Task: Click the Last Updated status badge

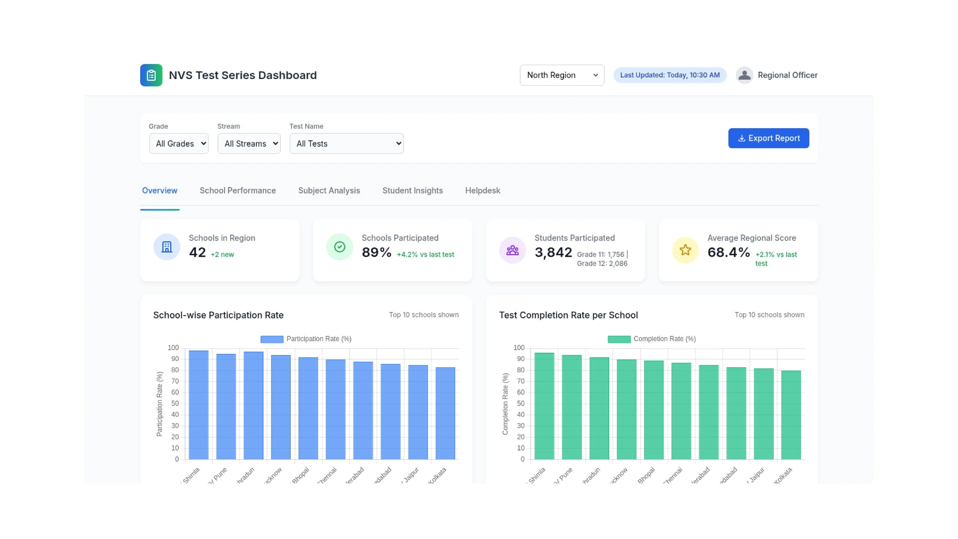Action: pos(669,75)
